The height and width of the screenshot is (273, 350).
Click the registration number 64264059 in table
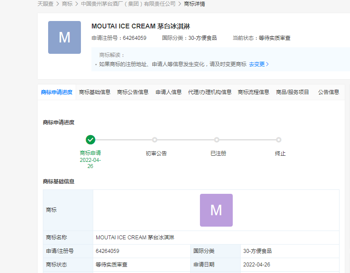pyautogui.click(x=108, y=251)
